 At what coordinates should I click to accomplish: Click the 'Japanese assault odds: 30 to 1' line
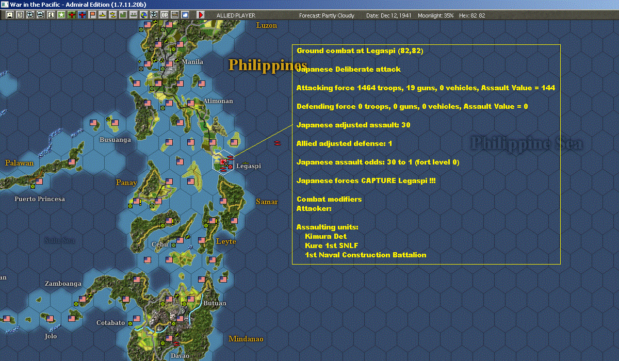[378, 162]
